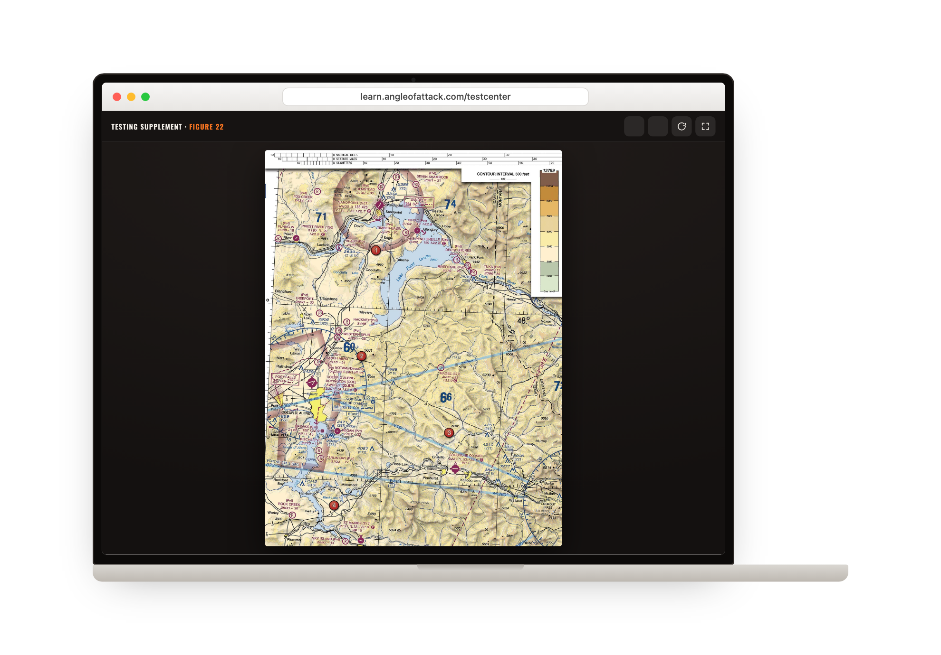Open the chart in fullscreen mode
941x655 pixels.
click(x=705, y=126)
